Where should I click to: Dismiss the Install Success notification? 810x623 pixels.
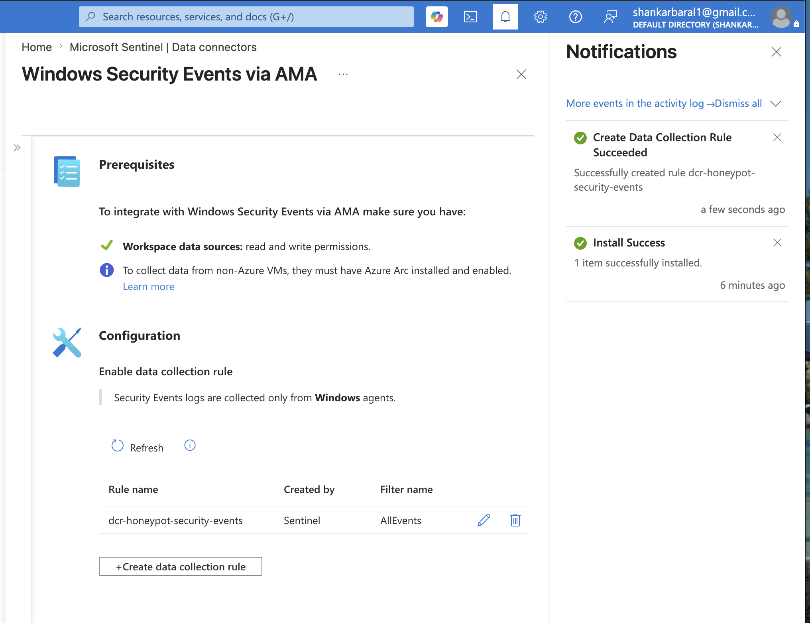777,242
